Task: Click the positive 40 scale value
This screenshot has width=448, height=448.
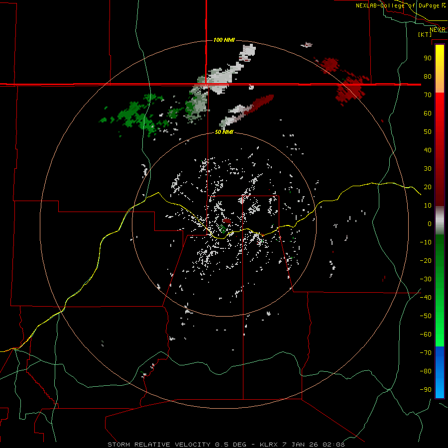Action: [x=428, y=150]
